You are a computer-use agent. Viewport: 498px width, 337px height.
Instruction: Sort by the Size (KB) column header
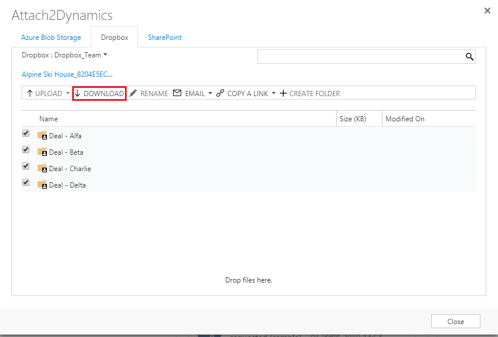[353, 118]
